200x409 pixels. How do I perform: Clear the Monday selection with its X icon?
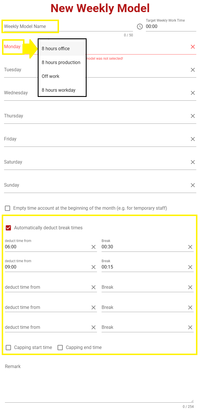click(193, 47)
